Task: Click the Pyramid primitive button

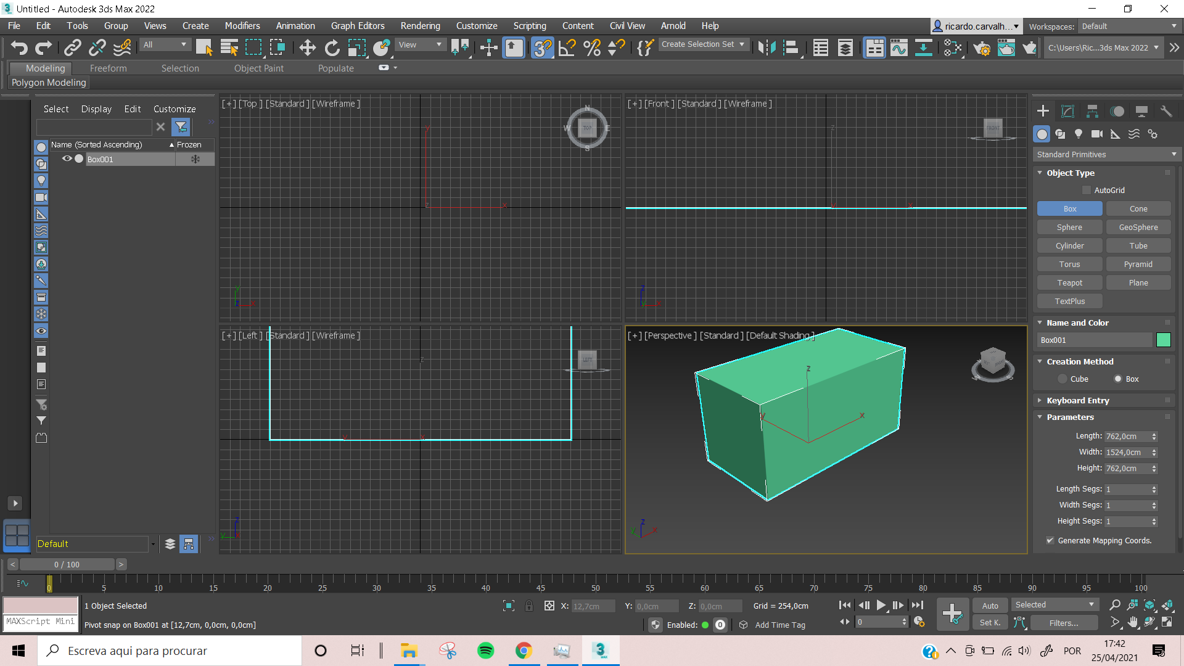Action: (1138, 265)
